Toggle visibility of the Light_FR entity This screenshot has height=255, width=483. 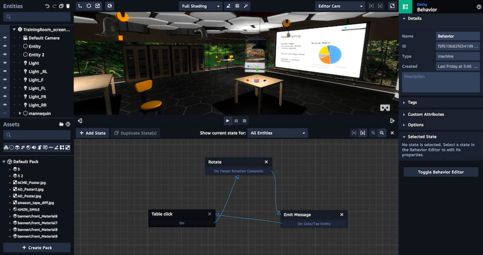click(4, 97)
